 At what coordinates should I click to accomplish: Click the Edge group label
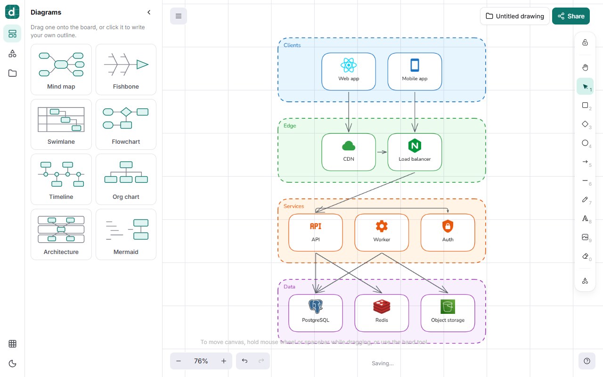(290, 126)
